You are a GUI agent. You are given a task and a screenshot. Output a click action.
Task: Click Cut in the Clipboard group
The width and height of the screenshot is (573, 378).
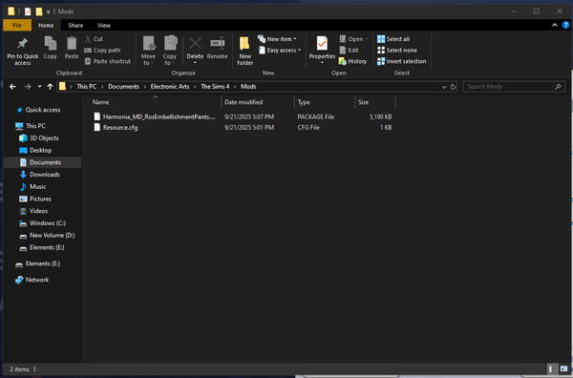(94, 39)
